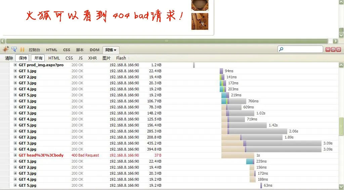Expand the red GET head%3E%3Cbody request

[x=15, y=155]
